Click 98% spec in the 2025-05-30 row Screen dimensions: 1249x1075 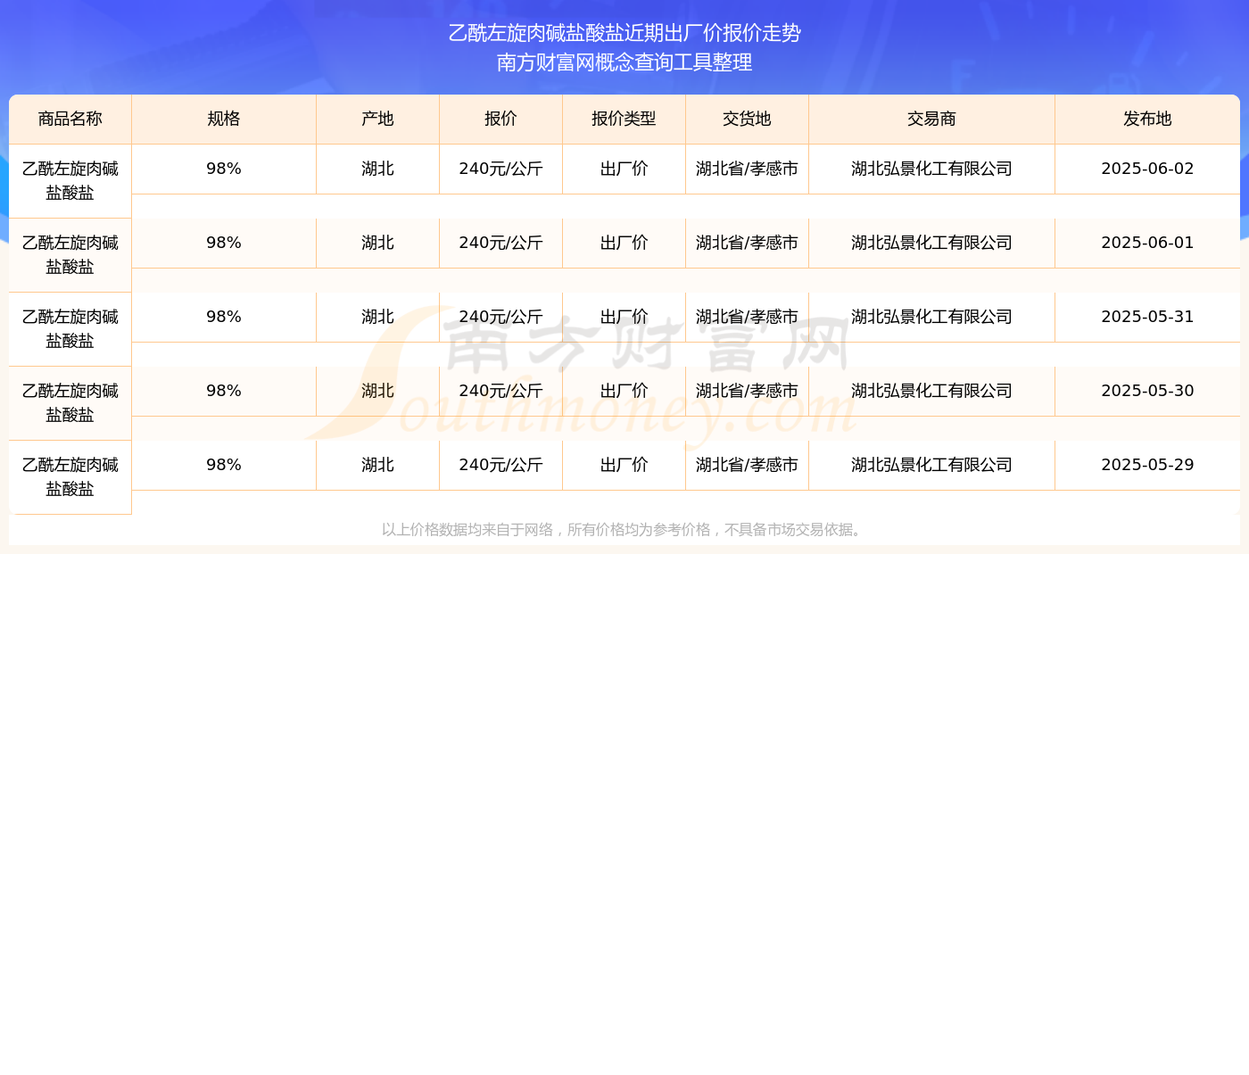(x=224, y=391)
